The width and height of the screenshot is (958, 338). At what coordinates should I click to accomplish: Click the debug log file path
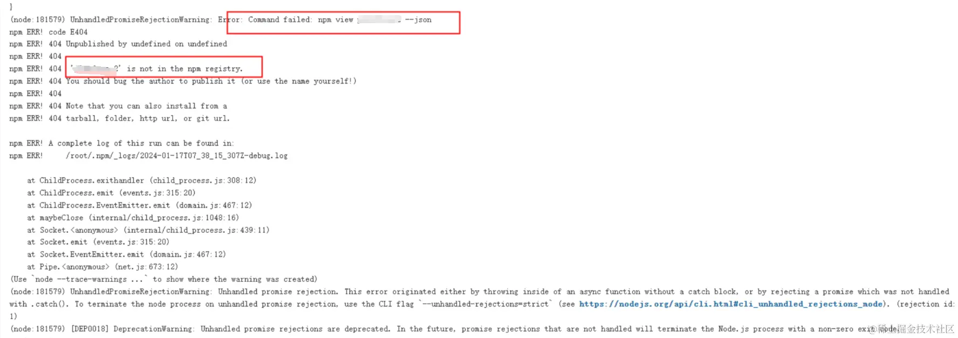coord(176,156)
